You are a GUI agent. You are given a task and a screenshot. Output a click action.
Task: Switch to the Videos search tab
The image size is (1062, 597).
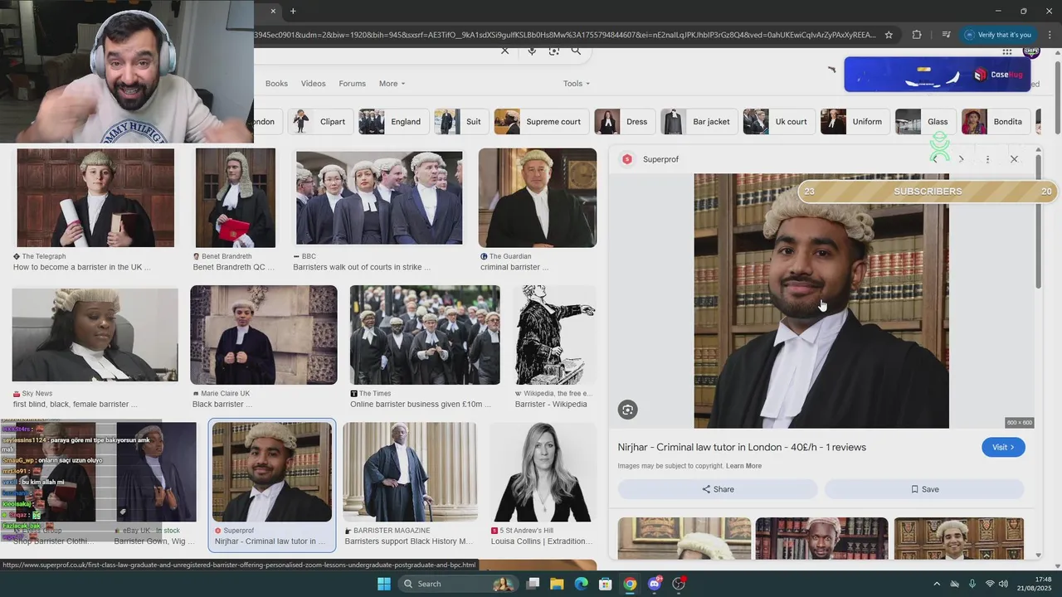(313, 84)
